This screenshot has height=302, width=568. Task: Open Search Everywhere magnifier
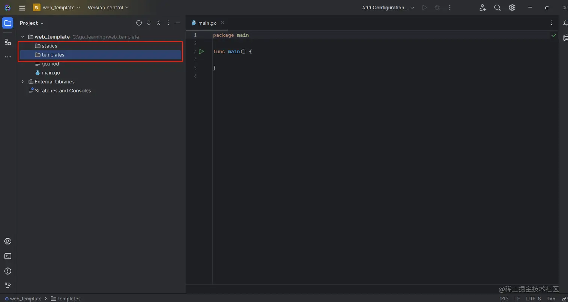[497, 8]
